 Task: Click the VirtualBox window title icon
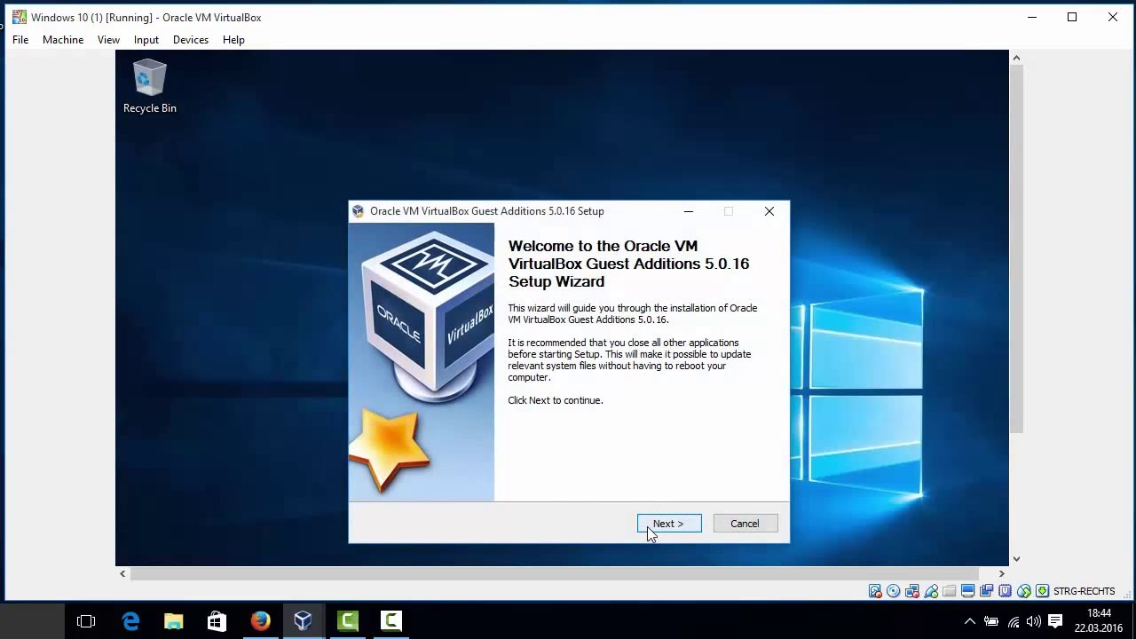point(19,17)
